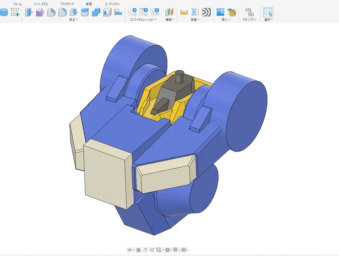This screenshot has height=256, width=339.
Task: Click the first Configuration parameter icon
Action: [132, 12]
